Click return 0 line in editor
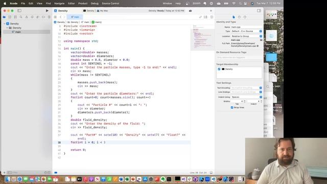The width and height of the screenshot is (327, 184). click(78, 150)
